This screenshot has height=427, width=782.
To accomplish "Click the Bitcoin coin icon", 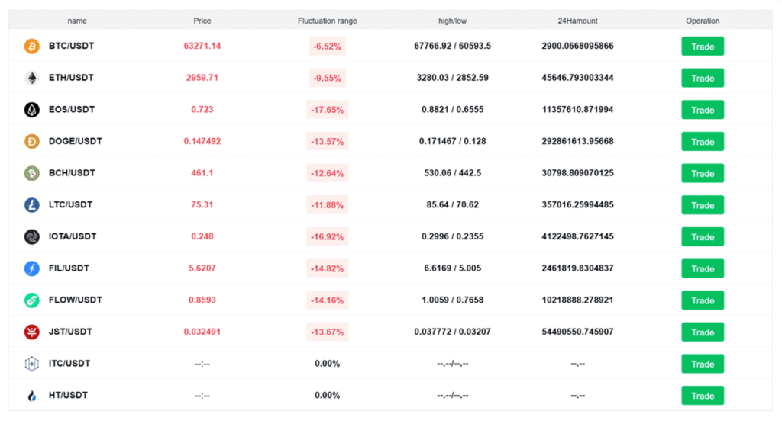I will pyautogui.click(x=31, y=46).
